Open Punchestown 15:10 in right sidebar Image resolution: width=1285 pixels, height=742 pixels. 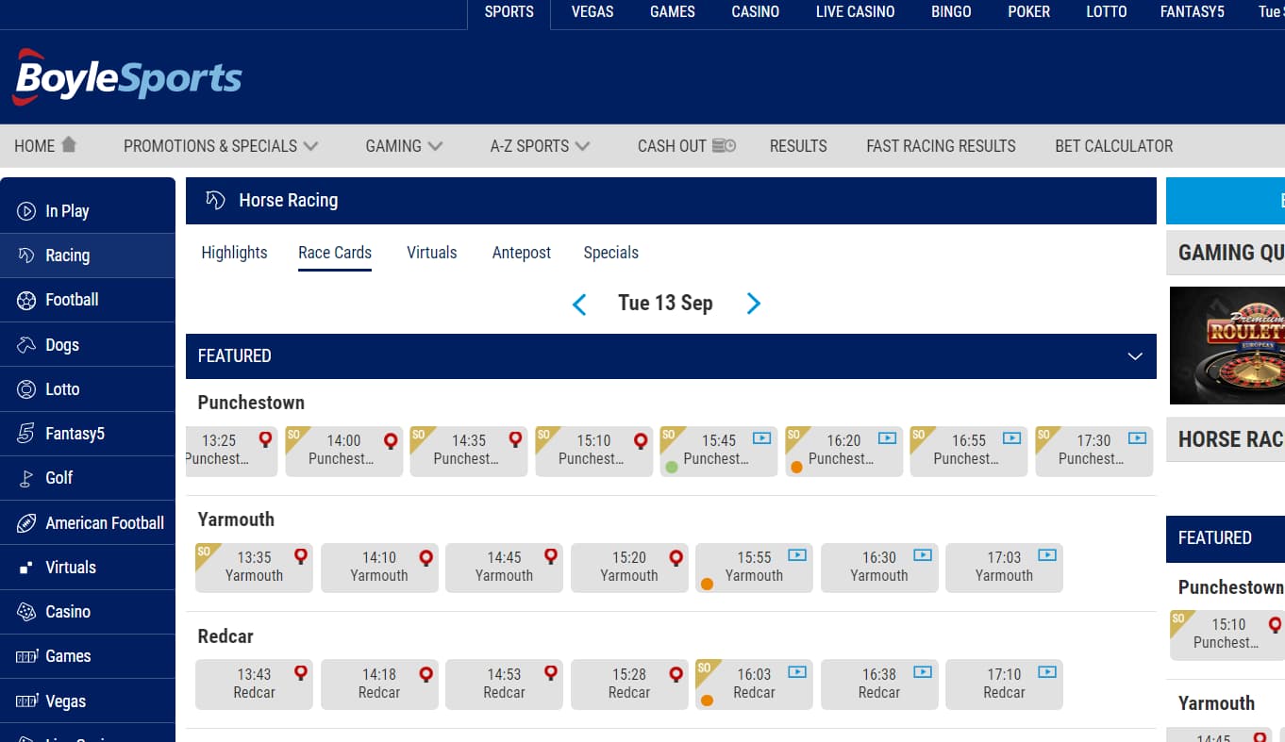[1227, 635]
